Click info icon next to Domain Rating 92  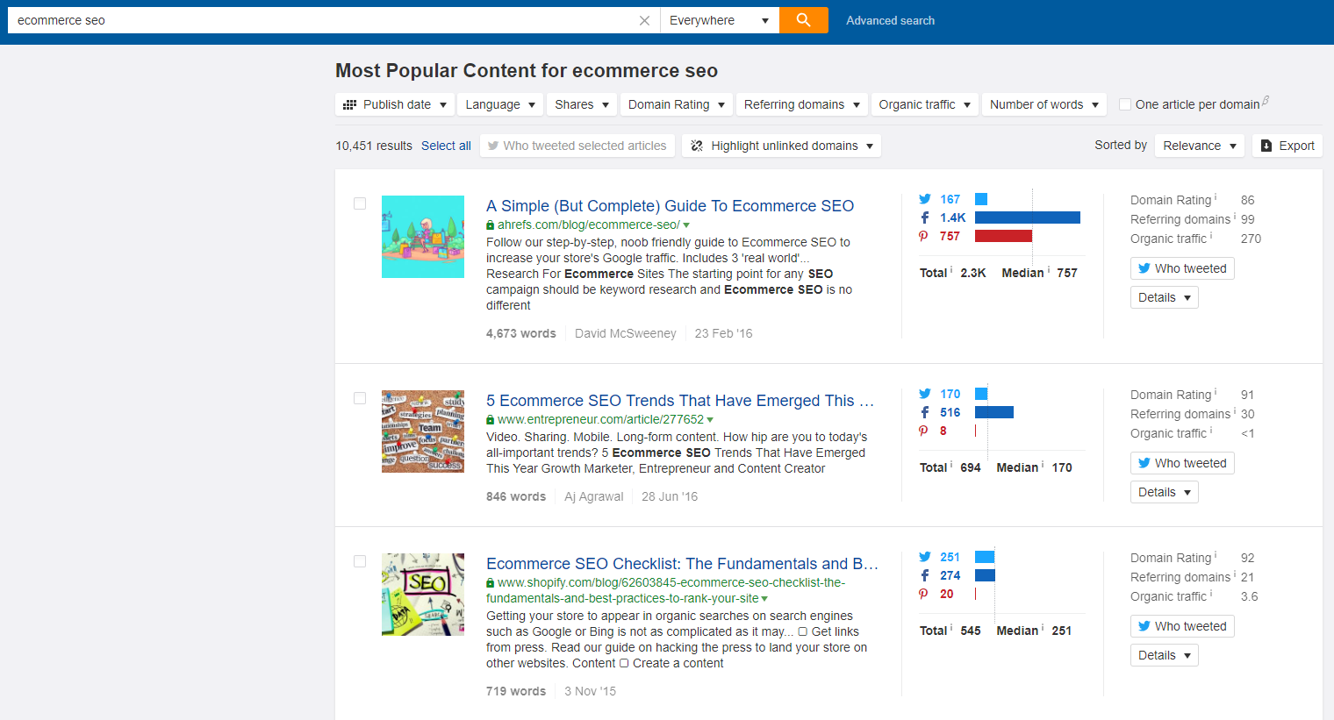pyautogui.click(x=1216, y=555)
